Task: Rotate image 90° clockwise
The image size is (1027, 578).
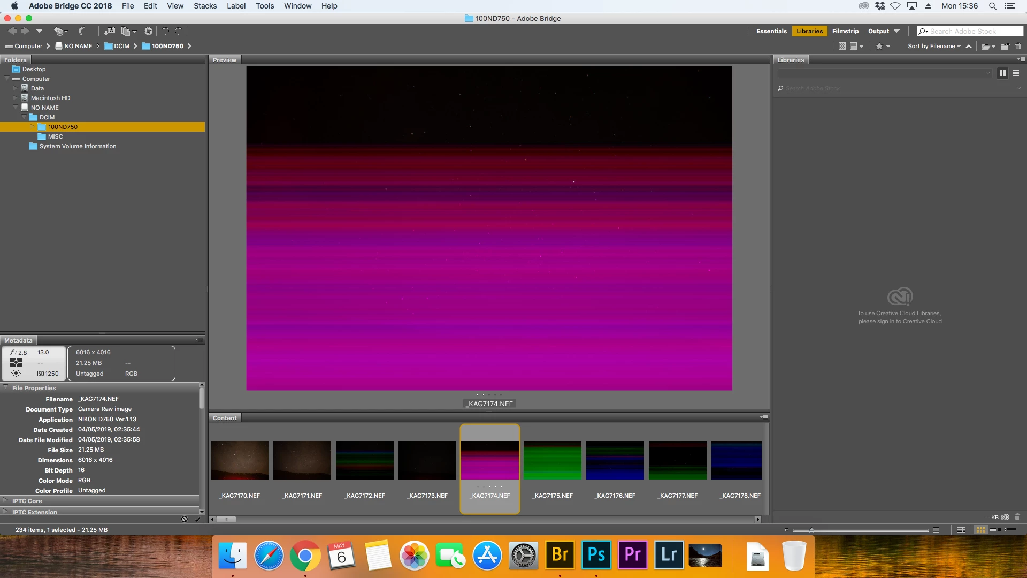Action: pos(179,31)
